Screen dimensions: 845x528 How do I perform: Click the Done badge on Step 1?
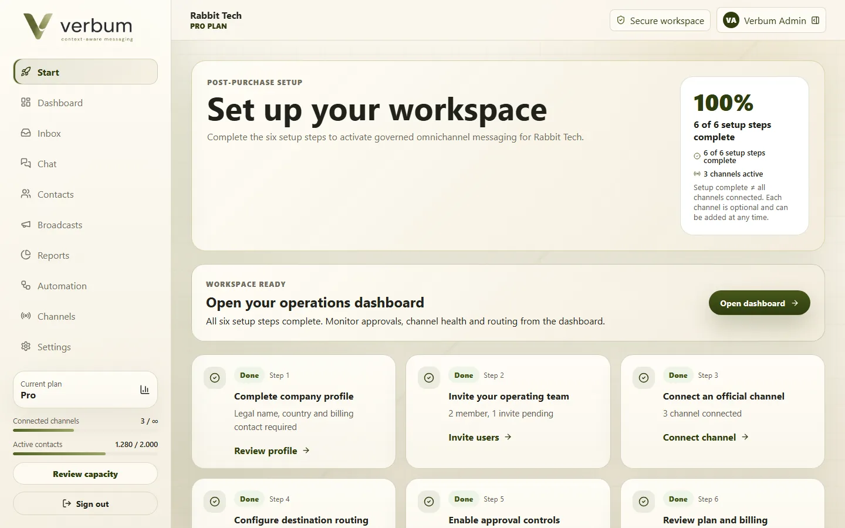[249, 375]
